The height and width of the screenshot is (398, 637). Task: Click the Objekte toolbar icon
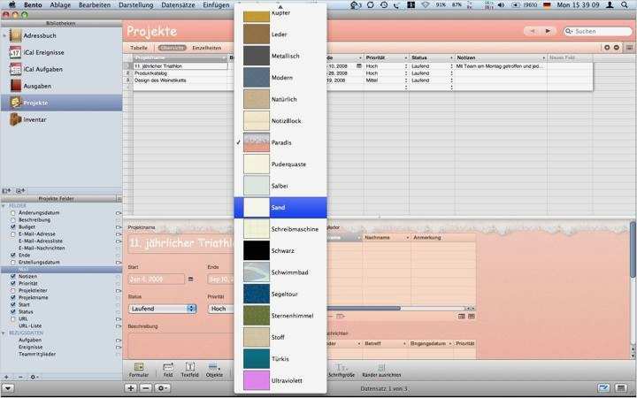214,371
